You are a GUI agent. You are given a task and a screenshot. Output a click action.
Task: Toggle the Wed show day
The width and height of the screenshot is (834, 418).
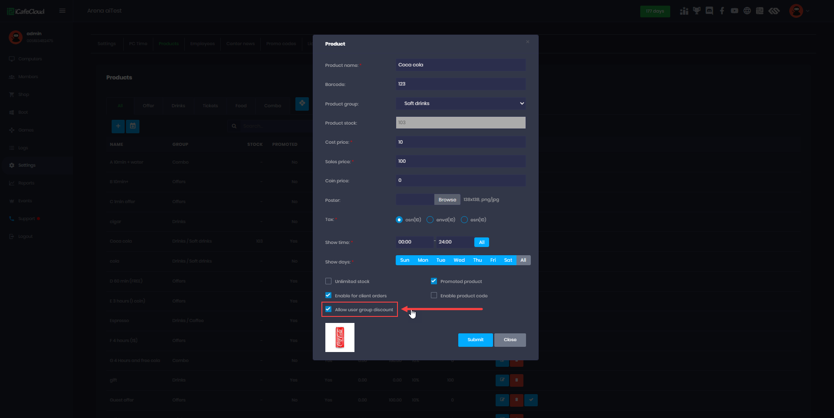tap(459, 260)
